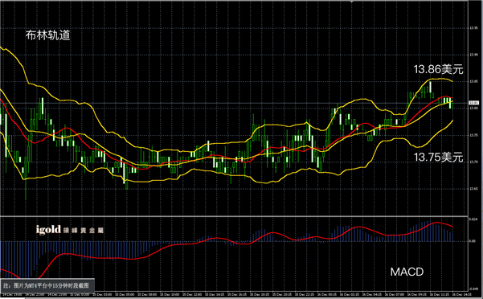Click the 13.70 level on the price axis
Image resolution: width=483 pixels, height=299 pixels.
(x=473, y=162)
